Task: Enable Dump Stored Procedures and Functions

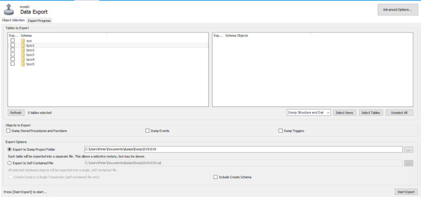Action: [x=8, y=131]
